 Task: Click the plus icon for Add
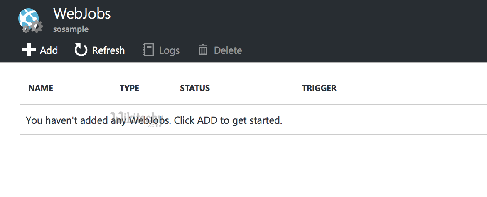pyautogui.click(x=29, y=50)
